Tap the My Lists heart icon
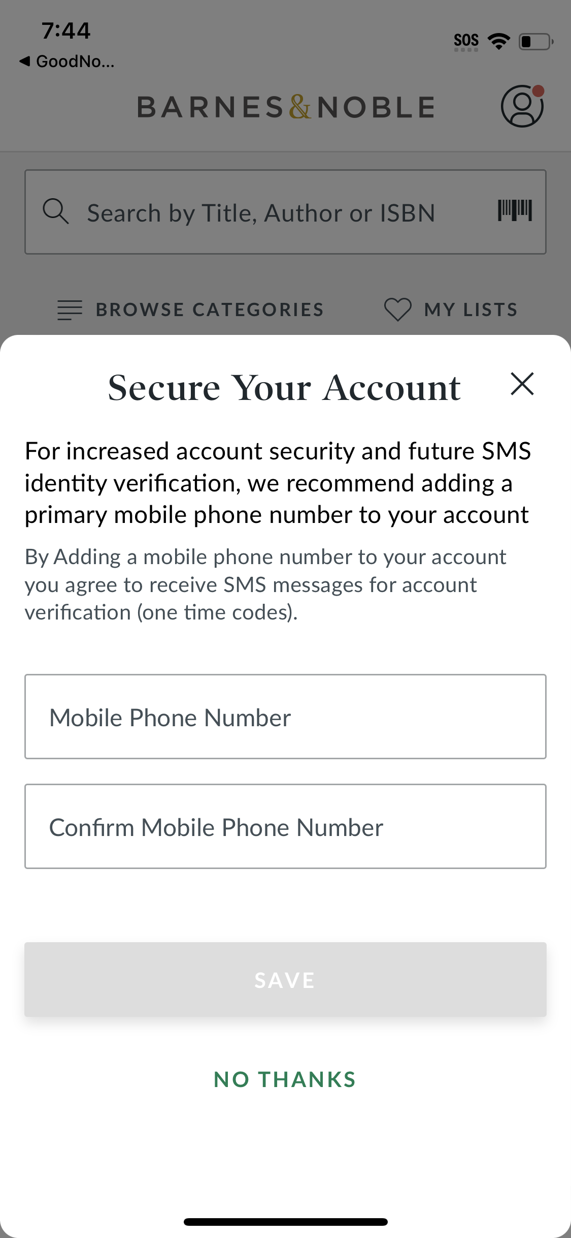Image resolution: width=571 pixels, height=1238 pixels. [397, 309]
